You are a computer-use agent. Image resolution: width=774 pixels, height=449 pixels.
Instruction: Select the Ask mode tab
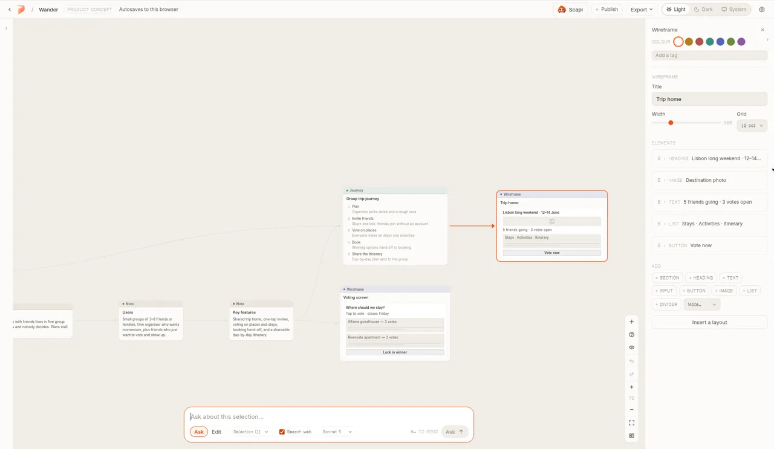pos(198,431)
